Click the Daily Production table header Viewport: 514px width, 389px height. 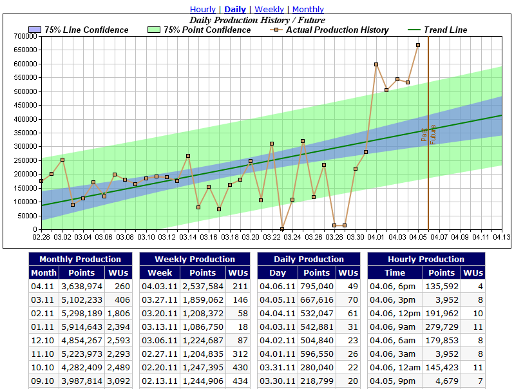(309, 259)
